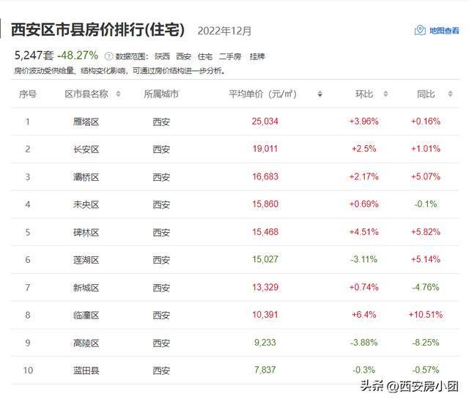Open the 临潼区 district row
Screen dimensions: 469x402
[x=235, y=315]
